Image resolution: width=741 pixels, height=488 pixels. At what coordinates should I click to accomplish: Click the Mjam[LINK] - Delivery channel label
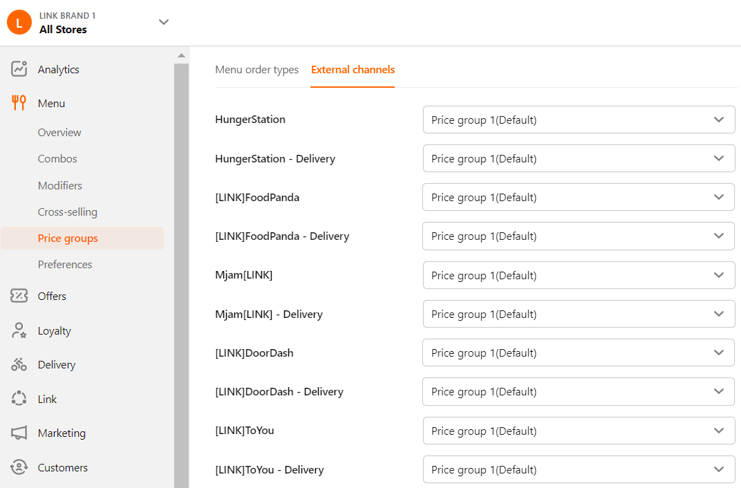coord(269,314)
